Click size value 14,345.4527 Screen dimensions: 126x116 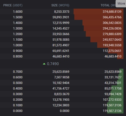(61, 28)
